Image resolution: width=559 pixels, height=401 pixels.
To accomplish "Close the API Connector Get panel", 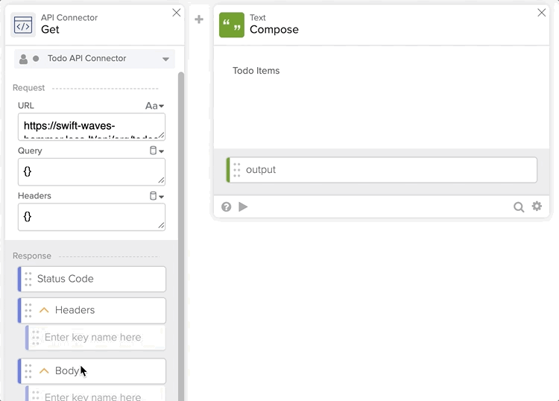I will (177, 13).
